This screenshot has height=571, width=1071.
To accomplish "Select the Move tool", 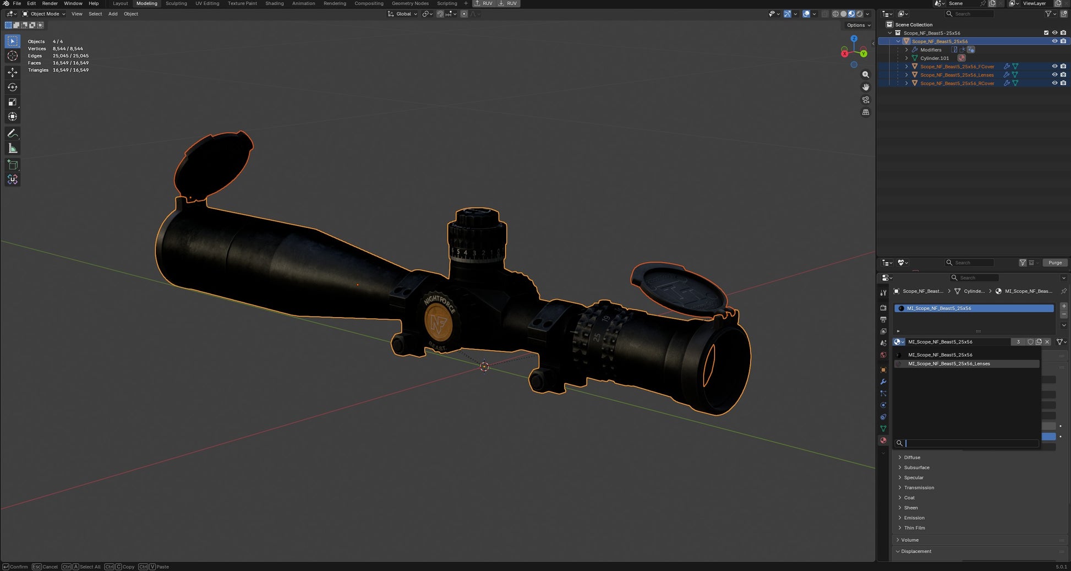I will 13,73.
